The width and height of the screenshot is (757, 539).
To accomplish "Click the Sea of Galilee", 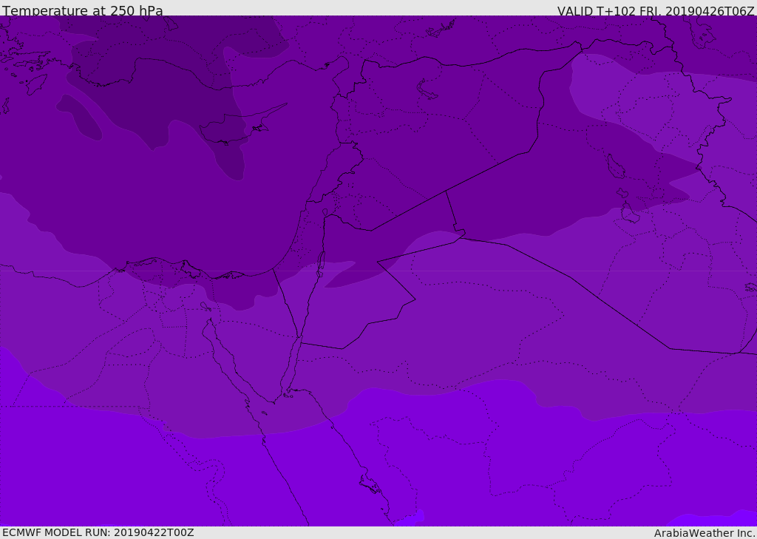I will 325,212.
